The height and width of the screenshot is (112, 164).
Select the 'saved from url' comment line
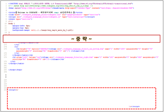coord(51,6)
